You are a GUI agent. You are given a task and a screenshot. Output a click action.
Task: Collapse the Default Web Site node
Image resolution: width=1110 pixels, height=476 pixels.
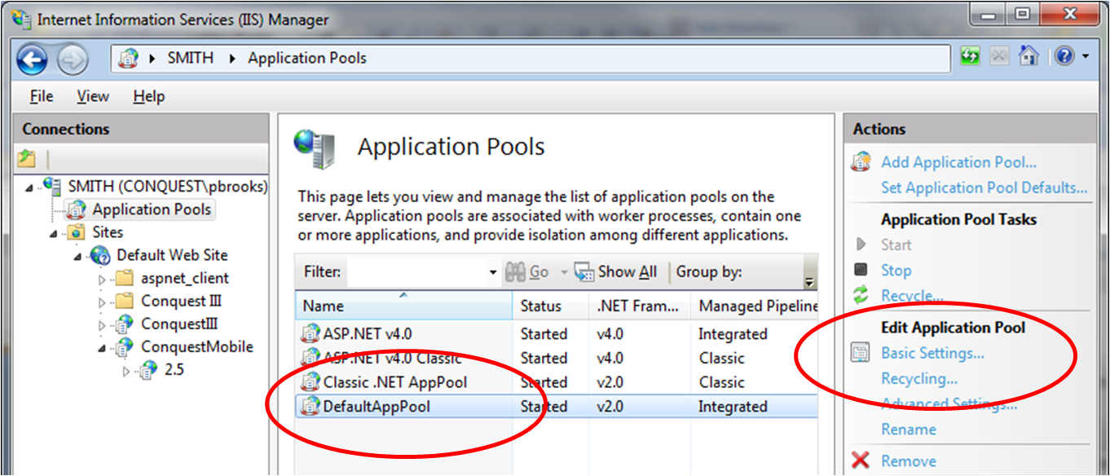click(x=78, y=257)
